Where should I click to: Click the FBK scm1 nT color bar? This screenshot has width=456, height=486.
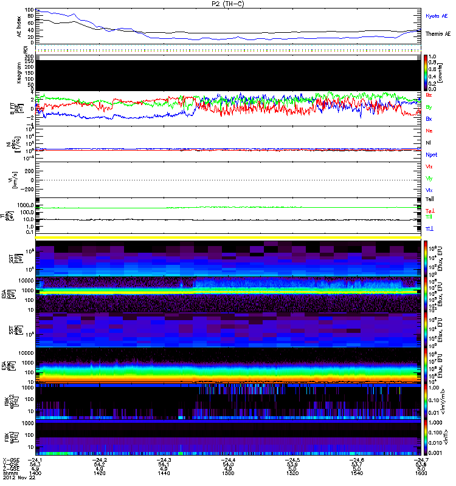[425, 437]
